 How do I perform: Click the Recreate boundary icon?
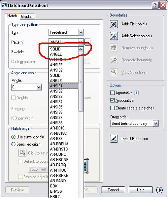coord(114,60)
